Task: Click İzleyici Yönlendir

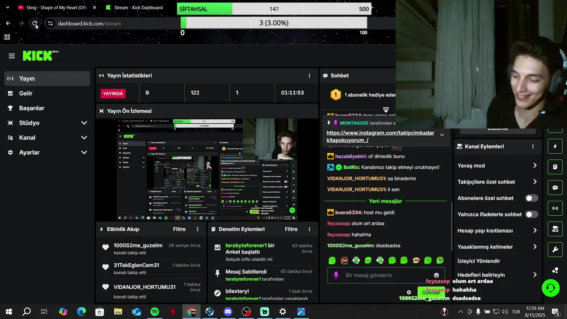Action: (x=479, y=261)
